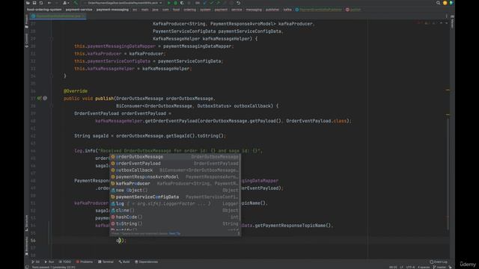Click the caret line:column position indicator

click(393, 268)
